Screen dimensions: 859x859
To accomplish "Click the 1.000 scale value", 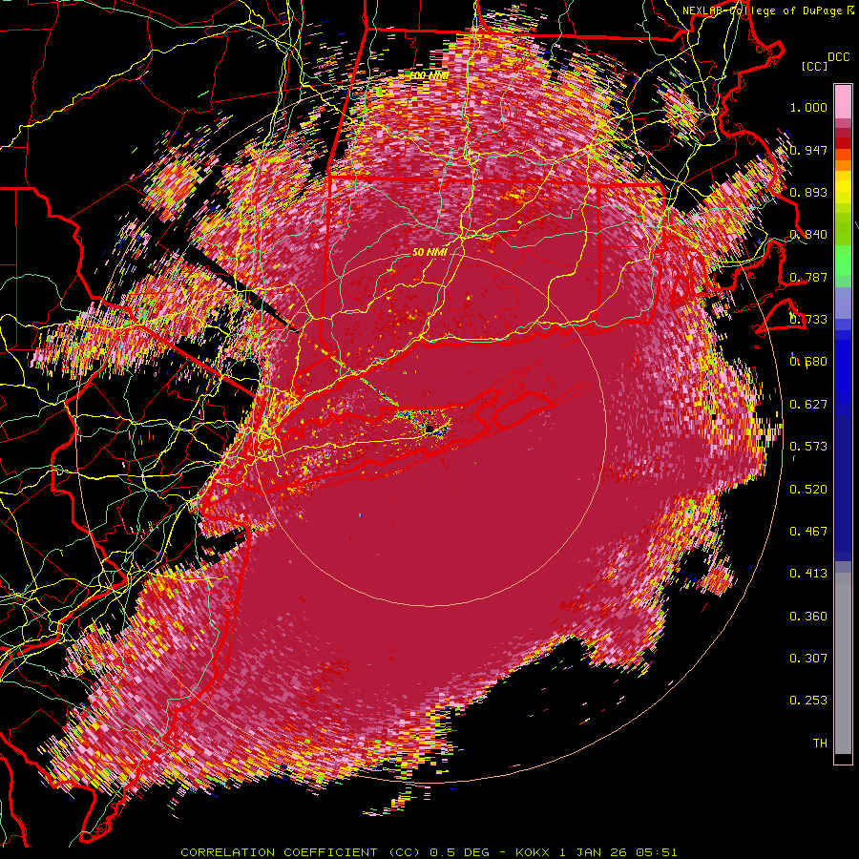I will (x=808, y=107).
